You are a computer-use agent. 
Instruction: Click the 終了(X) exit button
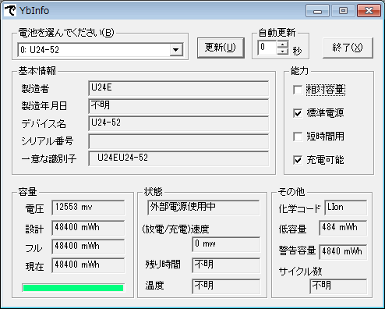pos(348,48)
